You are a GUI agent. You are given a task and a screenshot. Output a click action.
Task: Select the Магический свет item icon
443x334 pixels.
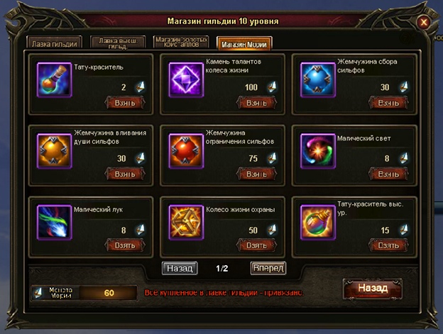click(318, 151)
